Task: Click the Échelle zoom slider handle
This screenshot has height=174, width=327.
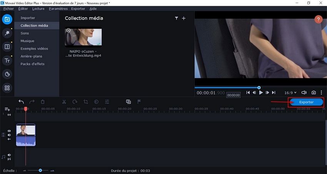Action: click(40, 171)
